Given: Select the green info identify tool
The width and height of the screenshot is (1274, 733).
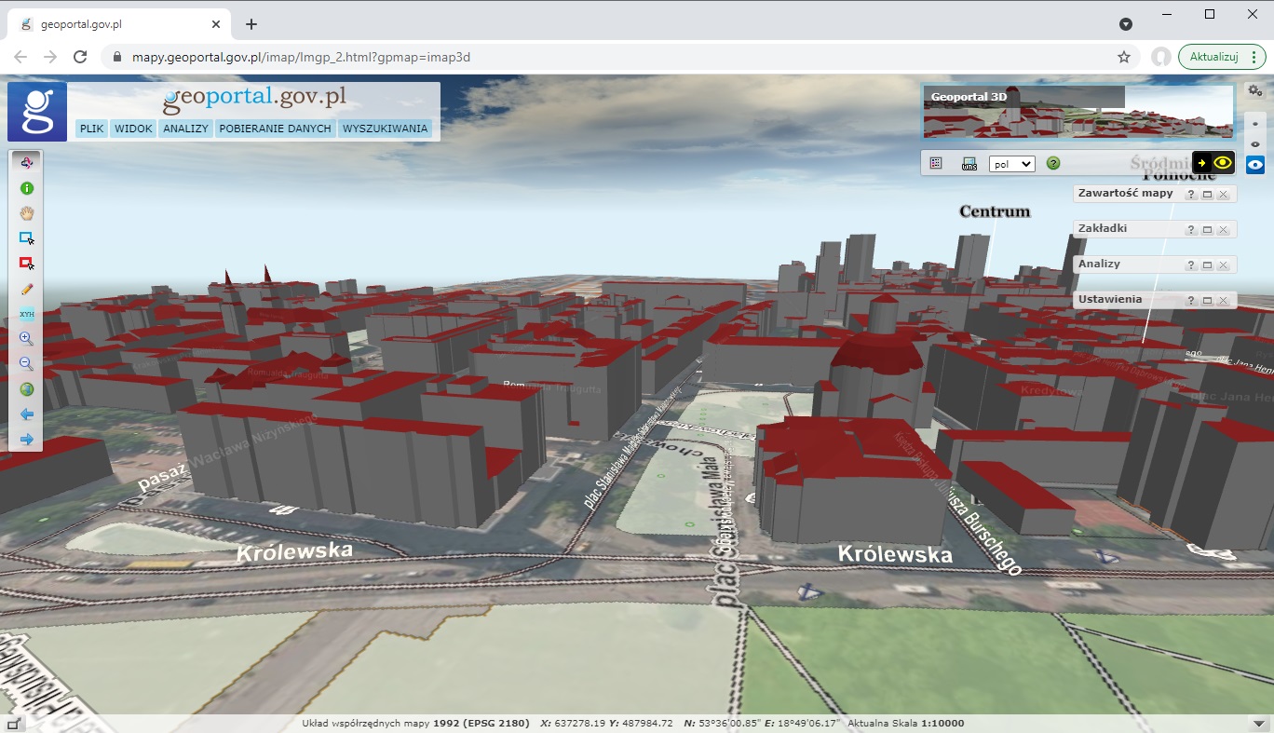Looking at the screenshot, I should click(x=26, y=188).
